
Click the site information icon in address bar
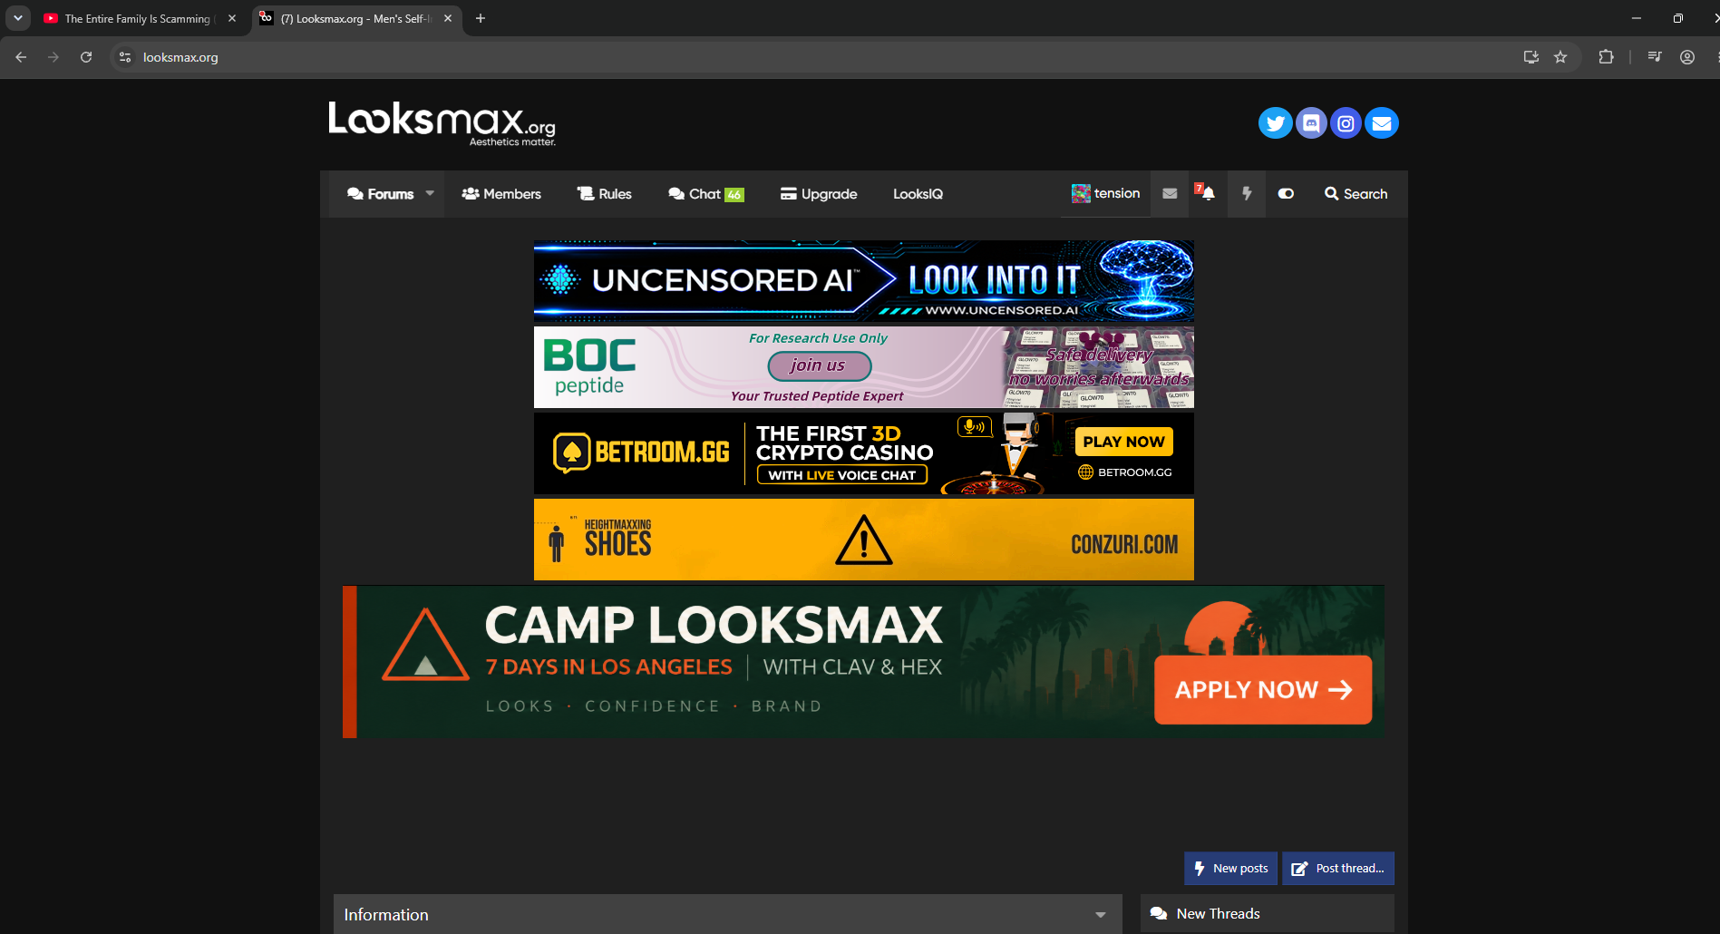[125, 57]
